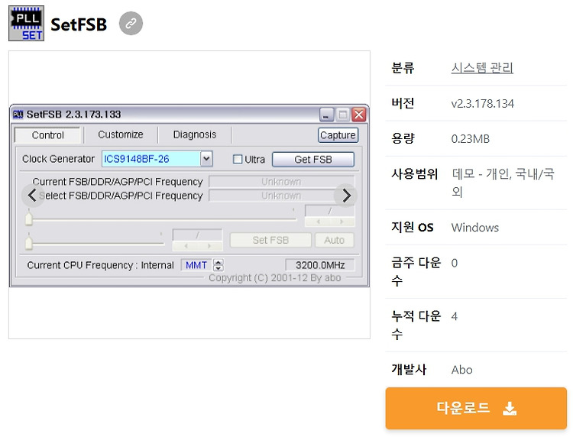Click the MMT frequency spinner arrows
Screen dimensions: 573x437
219,265
